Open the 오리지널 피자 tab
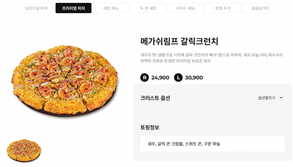 tap(36, 8)
